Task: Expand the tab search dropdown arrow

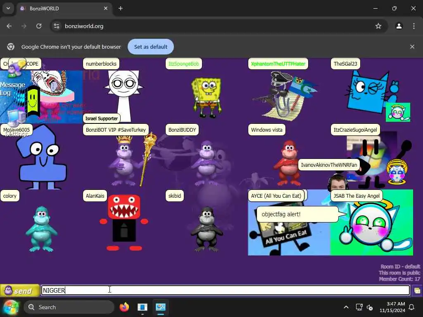Action: pyautogui.click(x=8, y=8)
